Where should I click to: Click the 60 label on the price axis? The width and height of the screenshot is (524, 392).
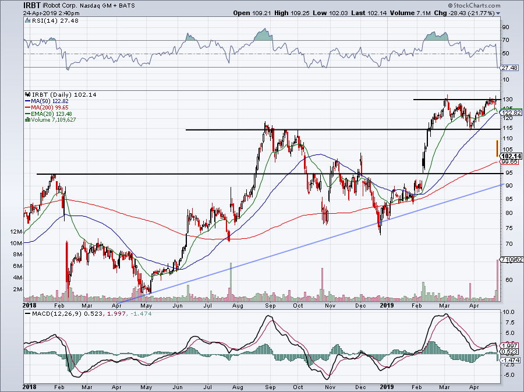click(509, 280)
